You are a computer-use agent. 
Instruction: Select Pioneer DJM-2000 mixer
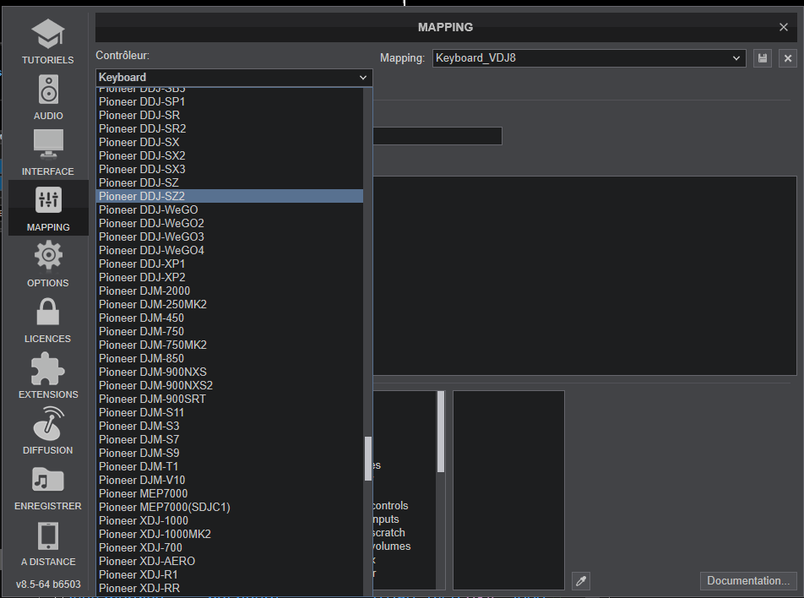pos(229,291)
